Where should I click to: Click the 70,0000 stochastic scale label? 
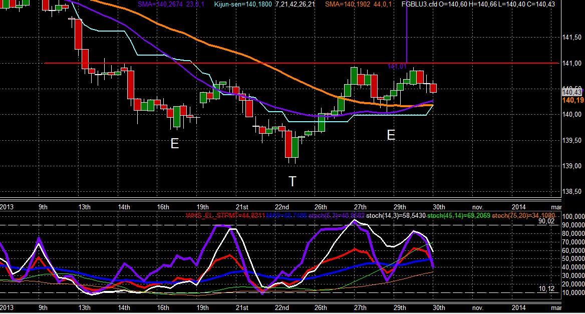[x=573, y=242]
